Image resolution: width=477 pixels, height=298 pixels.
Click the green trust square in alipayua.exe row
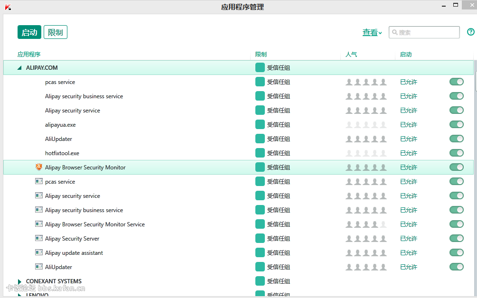[x=260, y=124]
